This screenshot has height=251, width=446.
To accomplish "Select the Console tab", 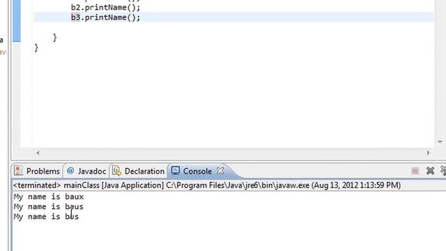I will click(x=197, y=171).
